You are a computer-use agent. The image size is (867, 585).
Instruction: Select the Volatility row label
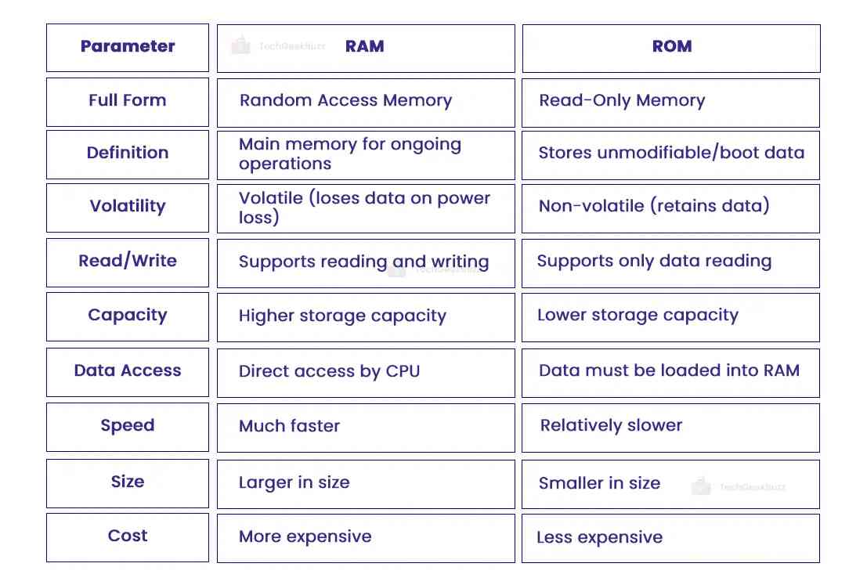128,207
